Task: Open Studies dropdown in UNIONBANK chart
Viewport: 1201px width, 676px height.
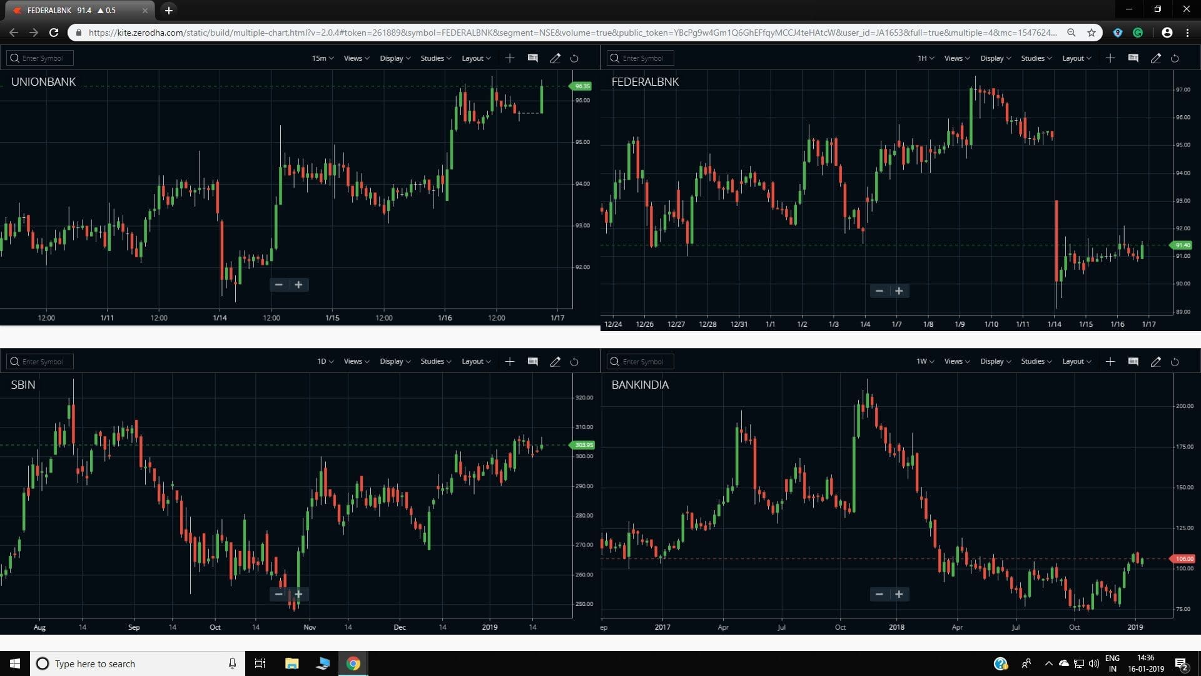Action: point(436,58)
